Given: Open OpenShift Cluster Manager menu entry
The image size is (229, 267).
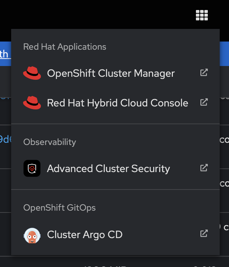Looking at the screenshot, I should coord(115,73).
